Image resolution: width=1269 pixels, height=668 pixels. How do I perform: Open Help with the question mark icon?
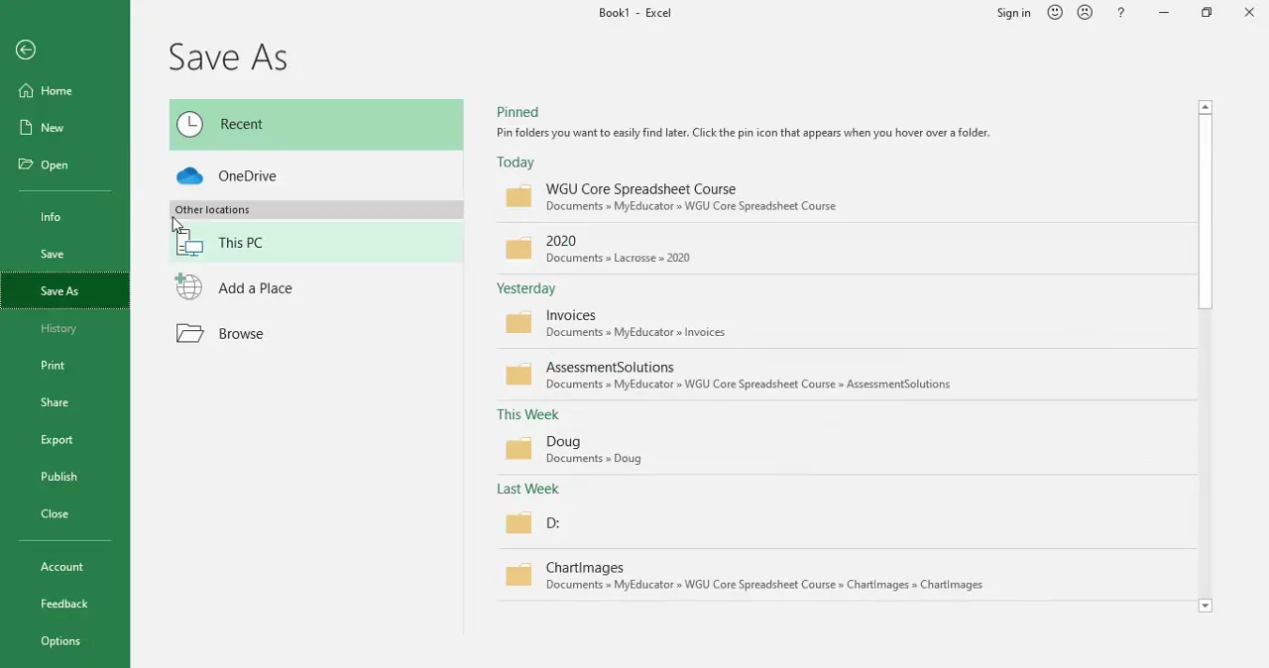[1120, 13]
